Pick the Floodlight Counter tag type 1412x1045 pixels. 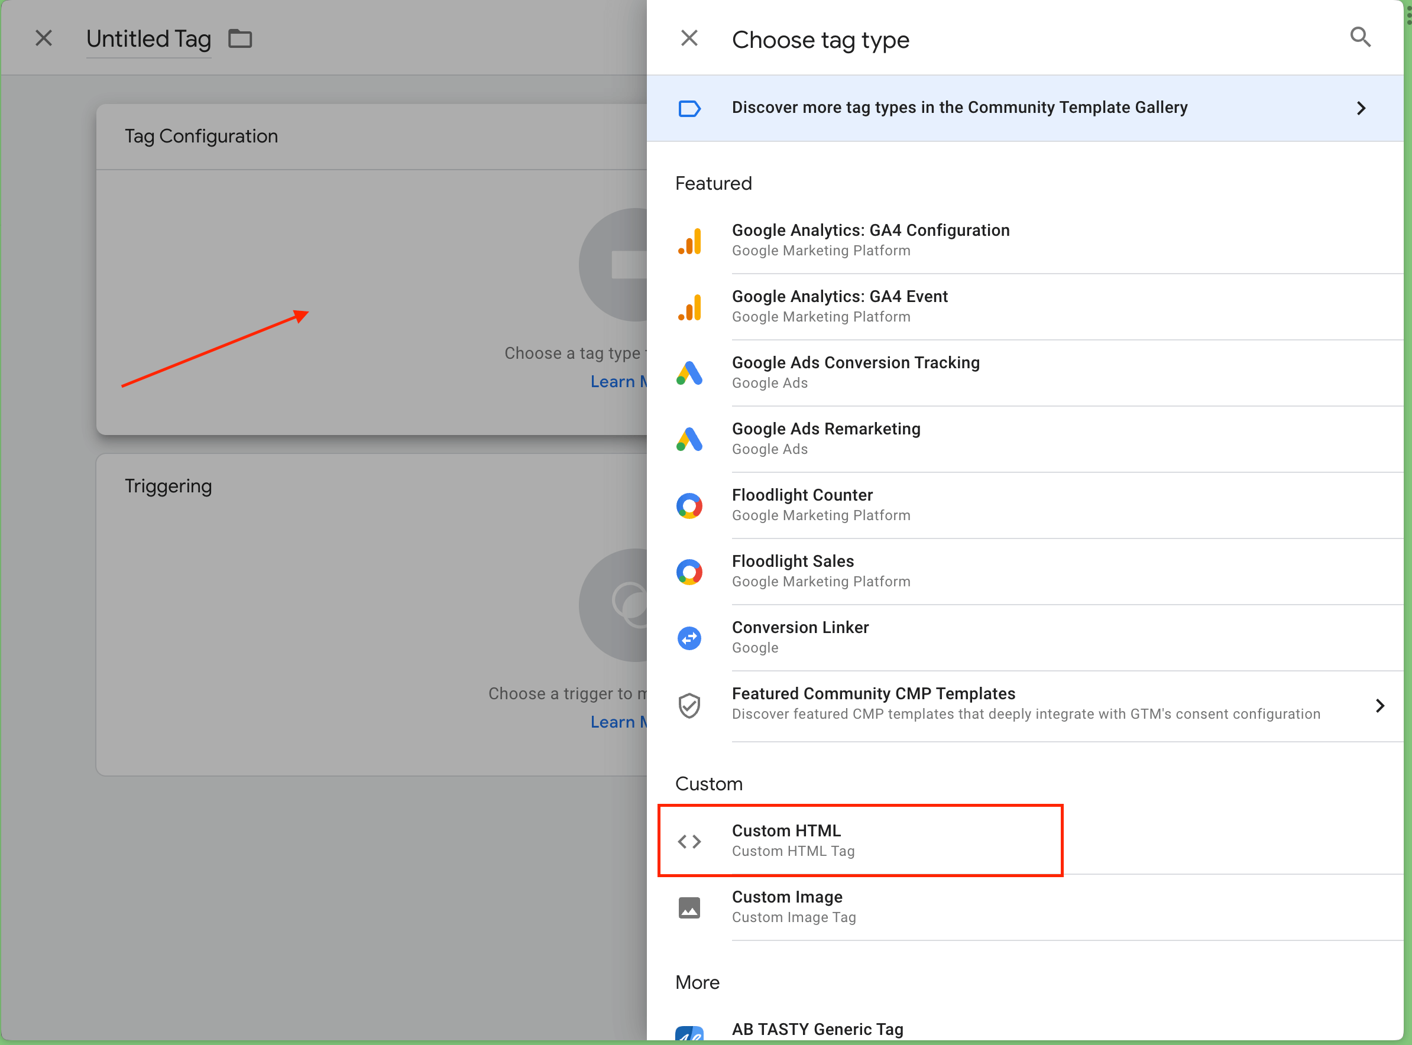click(1025, 505)
